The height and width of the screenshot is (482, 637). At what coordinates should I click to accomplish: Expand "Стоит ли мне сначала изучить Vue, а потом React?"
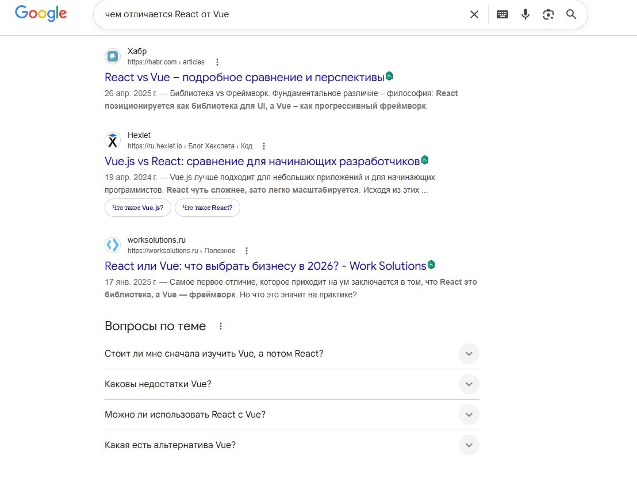469,353
